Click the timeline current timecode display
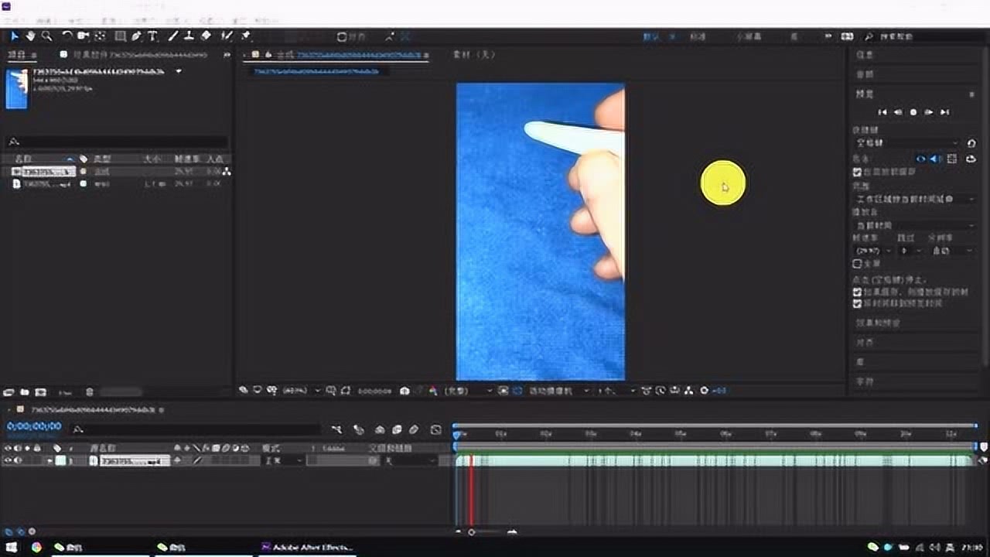Viewport: 990px width, 557px height. pos(34,426)
